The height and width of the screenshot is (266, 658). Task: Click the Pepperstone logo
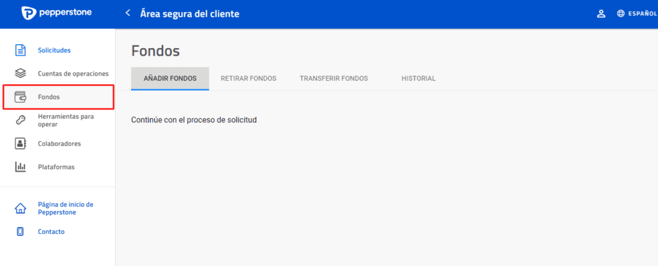pyautogui.click(x=57, y=13)
